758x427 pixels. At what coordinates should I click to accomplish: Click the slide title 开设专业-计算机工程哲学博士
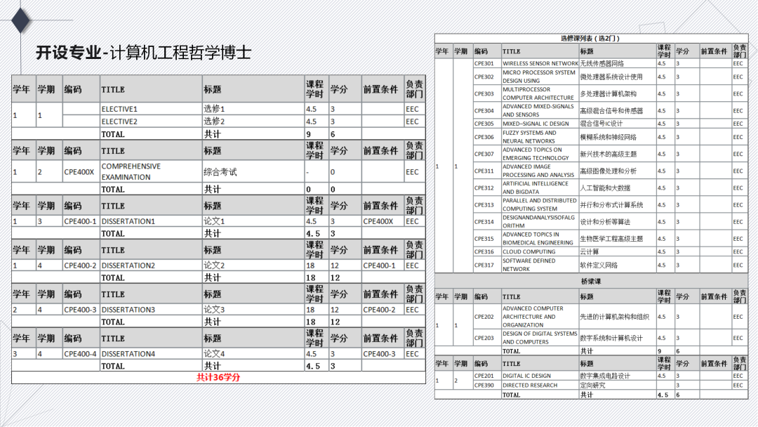144,52
